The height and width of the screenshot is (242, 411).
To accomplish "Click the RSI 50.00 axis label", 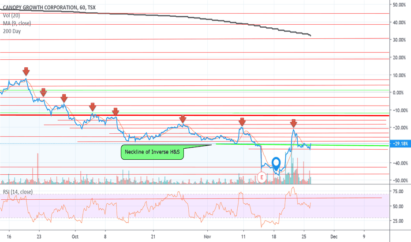I will 398,206.
